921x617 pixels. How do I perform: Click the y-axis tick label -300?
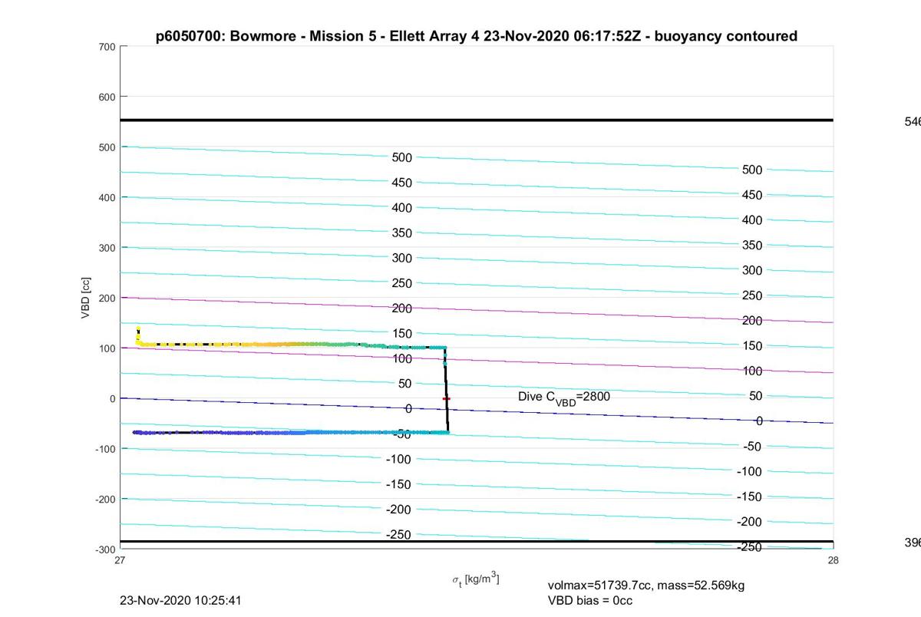(104, 549)
